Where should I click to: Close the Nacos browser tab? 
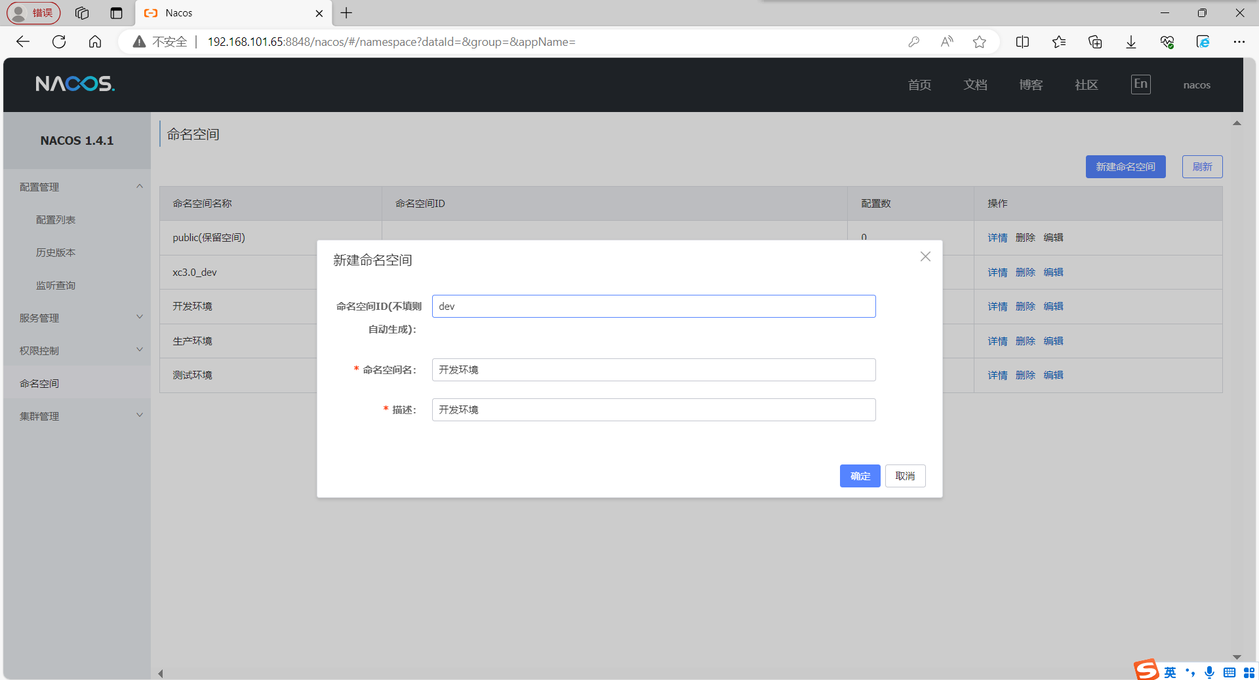click(x=319, y=13)
